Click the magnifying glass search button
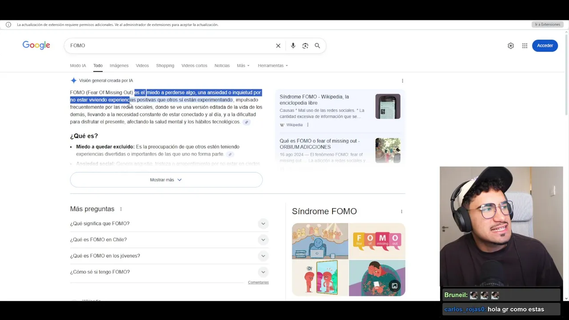The image size is (569, 320). (317, 45)
